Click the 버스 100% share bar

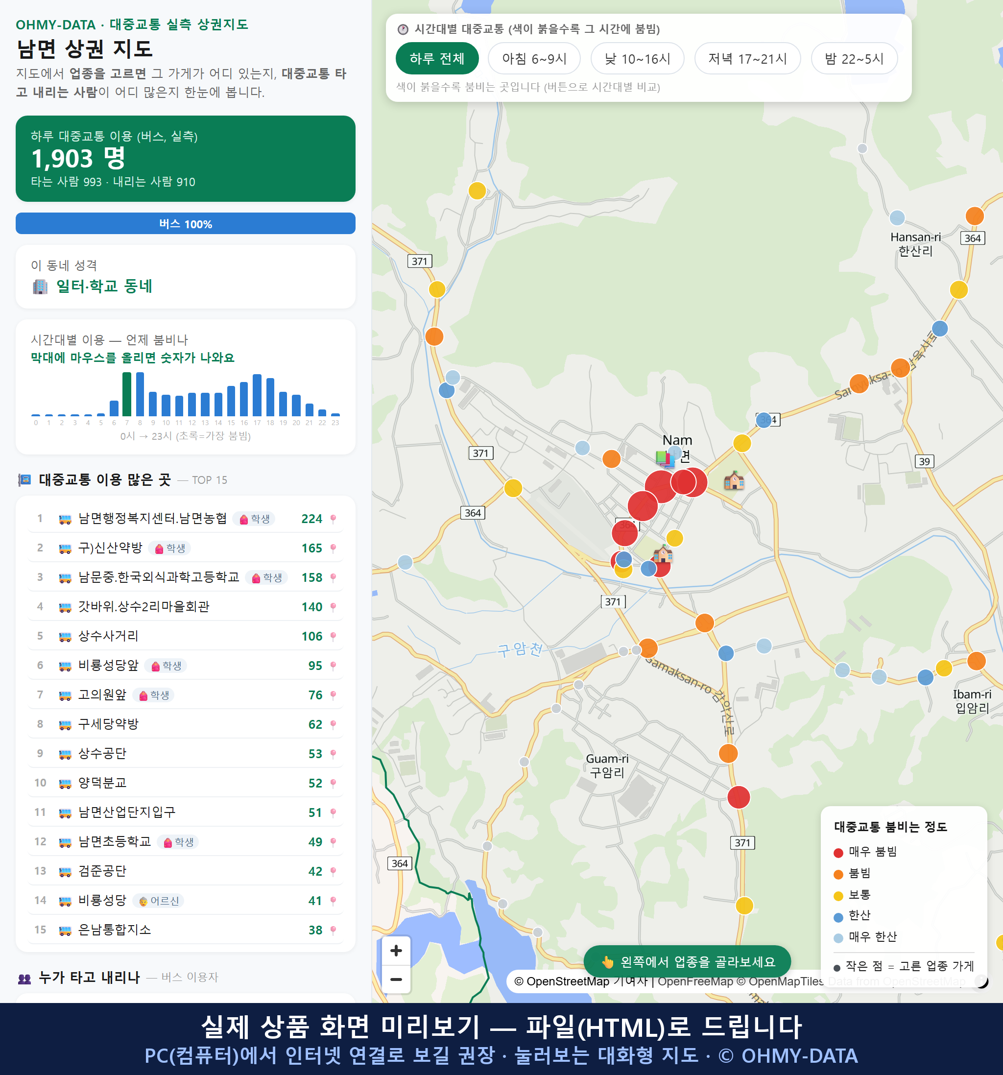coord(186,224)
